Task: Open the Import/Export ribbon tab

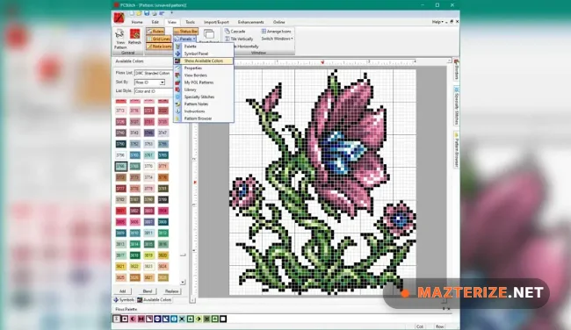Action: (x=216, y=22)
